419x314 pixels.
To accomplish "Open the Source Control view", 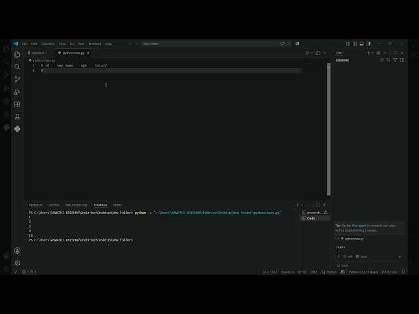I will coord(17,79).
